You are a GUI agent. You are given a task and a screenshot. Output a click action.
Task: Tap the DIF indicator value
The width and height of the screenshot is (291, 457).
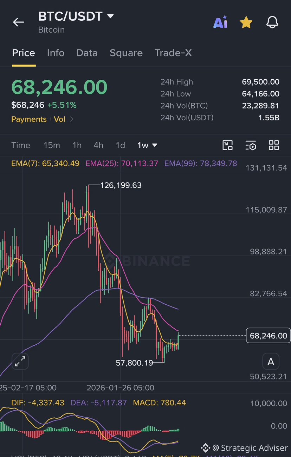(x=38, y=403)
